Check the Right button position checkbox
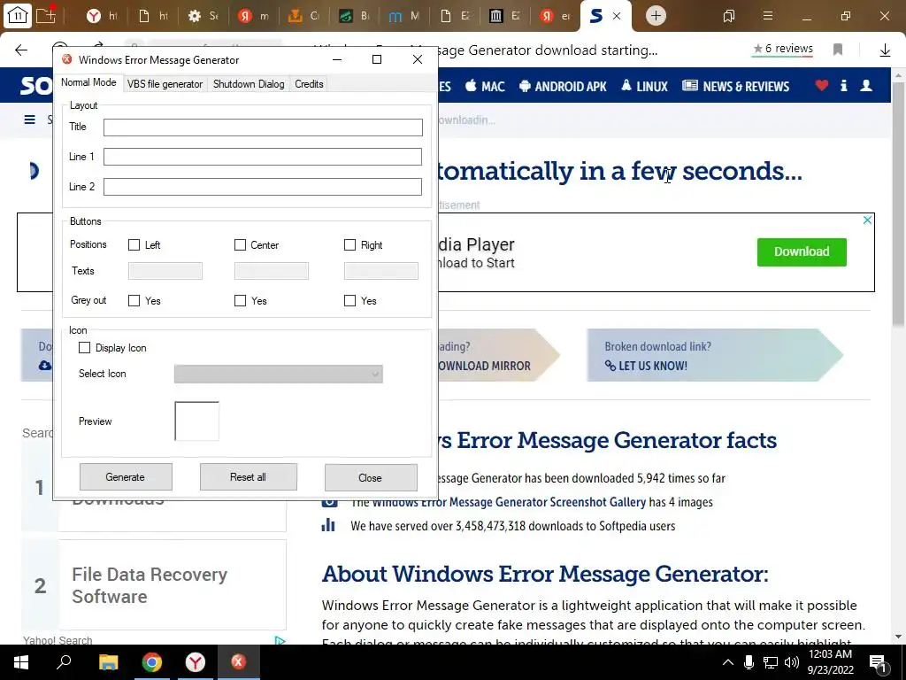This screenshot has width=906, height=680. click(349, 245)
